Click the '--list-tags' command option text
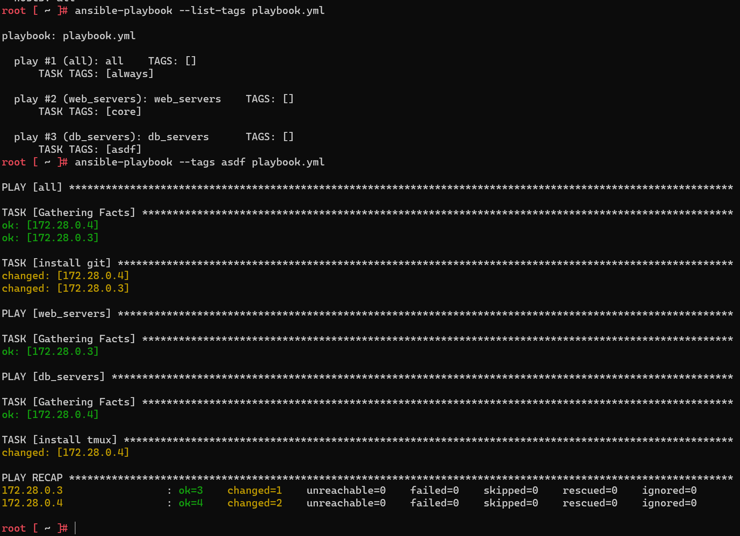This screenshot has width=740, height=536. 212,10
